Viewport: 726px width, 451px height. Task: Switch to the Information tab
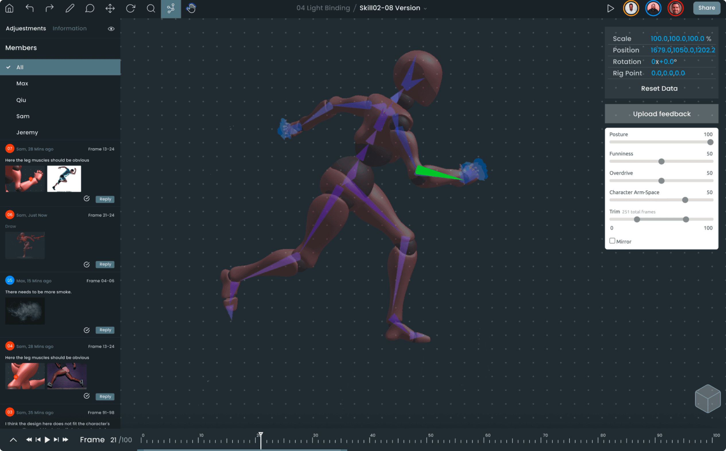[x=69, y=28]
